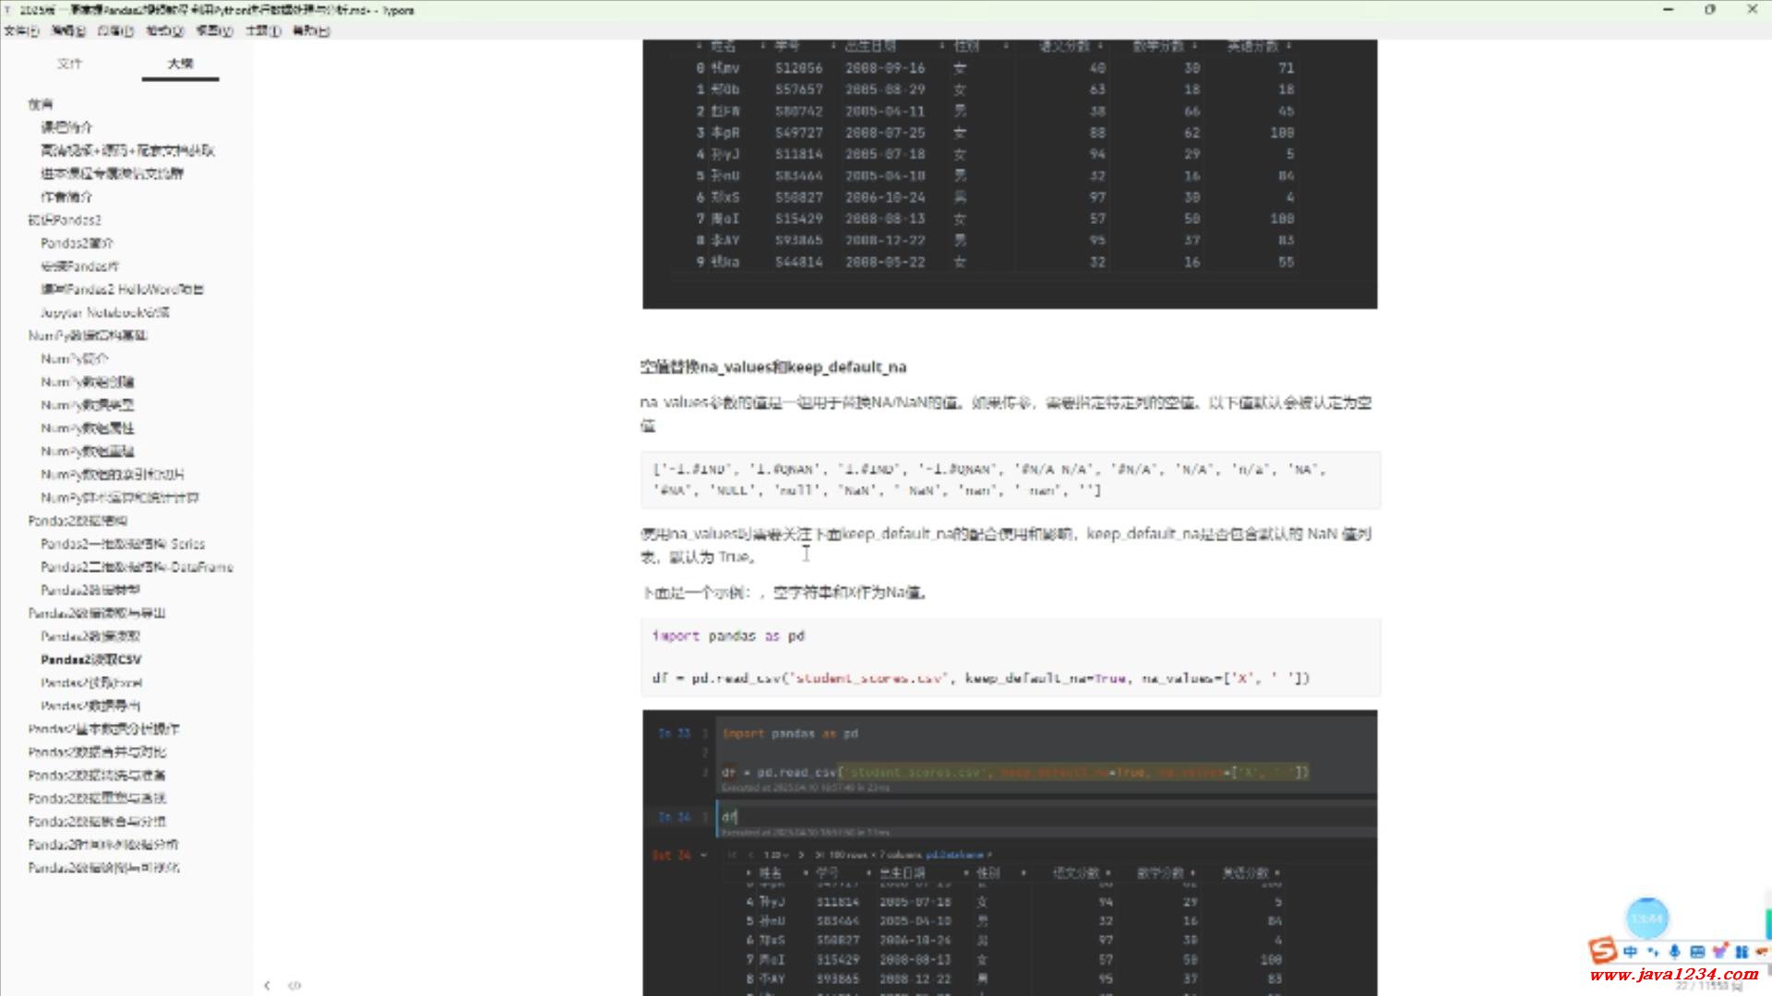The height and width of the screenshot is (996, 1772).
Task: Toggle Chinese/English input mode button
Action: tap(1630, 951)
